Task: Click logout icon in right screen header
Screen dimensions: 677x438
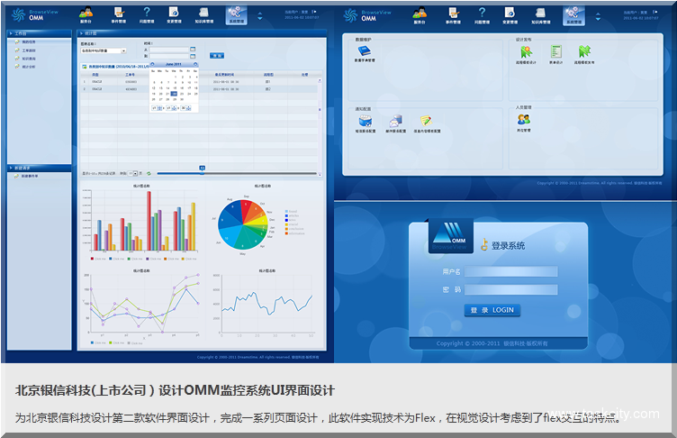Action: point(655,12)
